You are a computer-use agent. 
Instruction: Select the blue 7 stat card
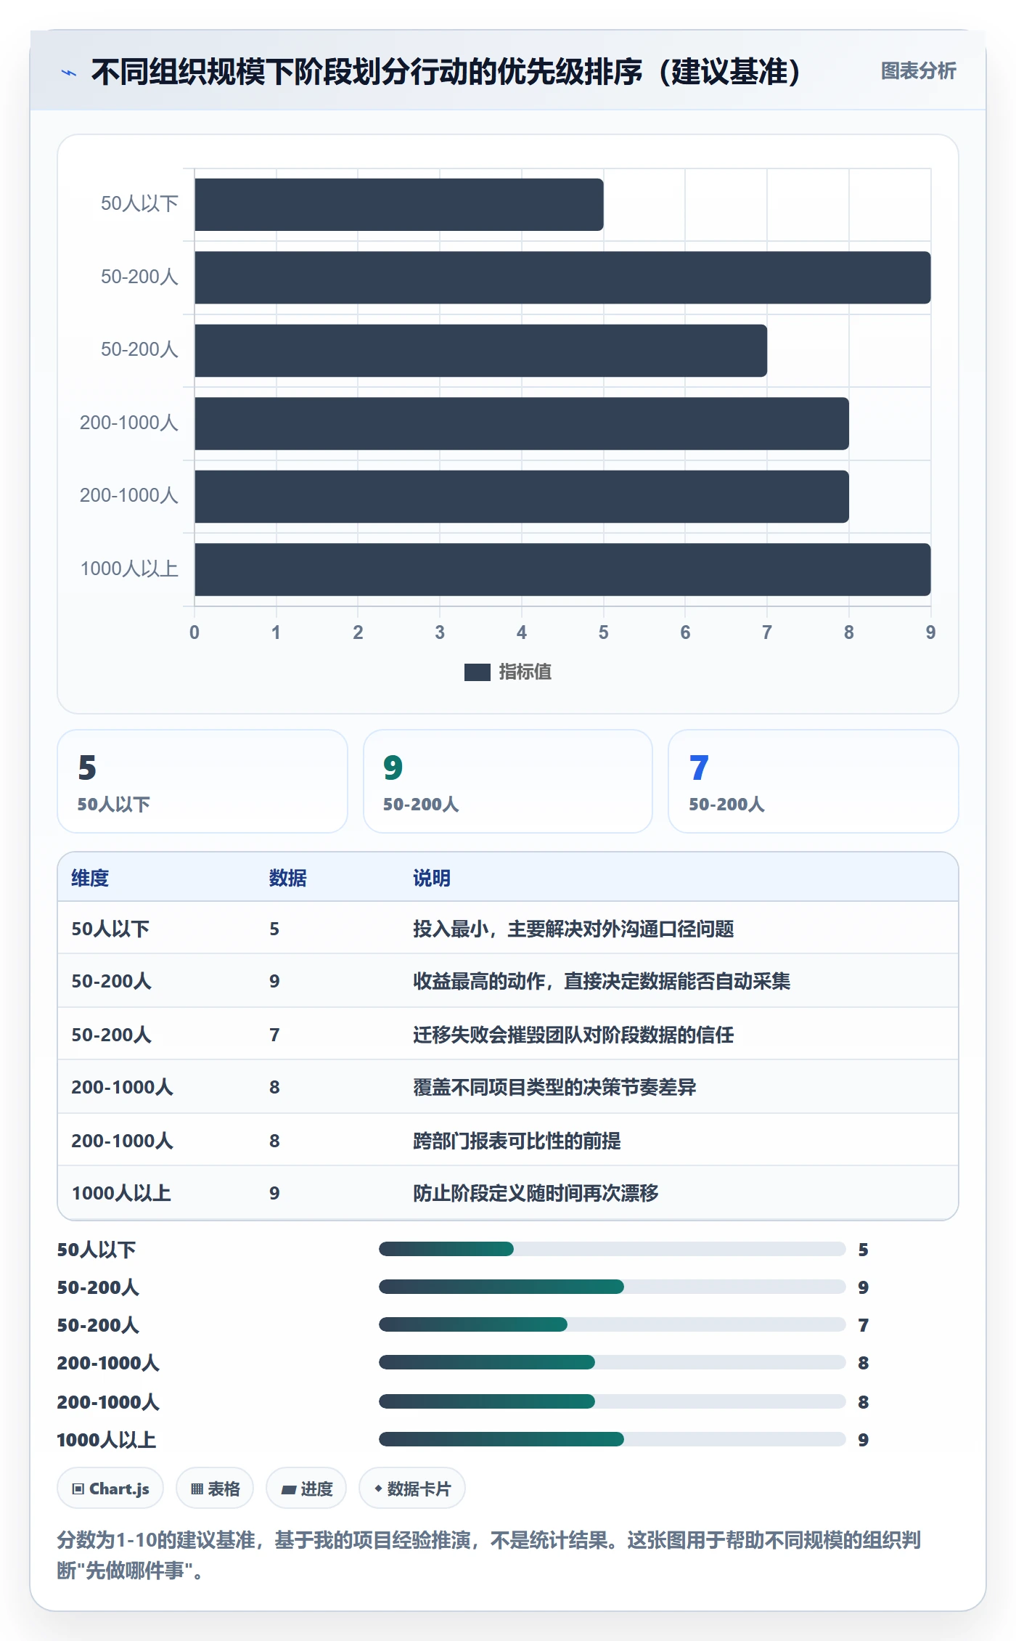[x=814, y=781]
